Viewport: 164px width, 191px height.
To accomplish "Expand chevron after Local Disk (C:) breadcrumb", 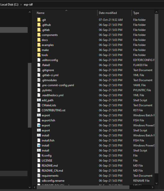I will pos(21,5).
